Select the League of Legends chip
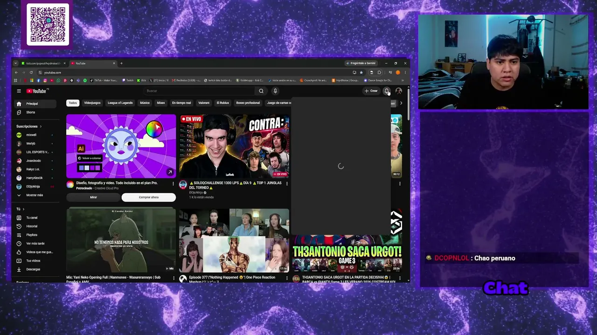This screenshot has height=335, width=597. (120, 103)
